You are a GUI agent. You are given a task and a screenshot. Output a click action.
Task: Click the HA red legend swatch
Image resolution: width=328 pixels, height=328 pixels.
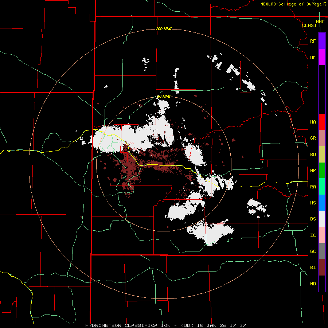[x=322, y=122]
